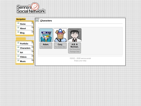Screen dimensions: 141x106
Task: Click the A.B. & Norman label
Action: [x=74, y=48]
